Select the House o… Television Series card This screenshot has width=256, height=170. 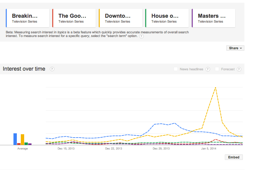167,18
